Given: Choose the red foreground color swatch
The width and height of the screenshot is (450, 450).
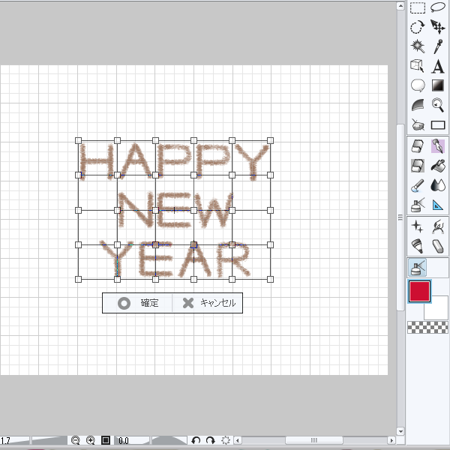Looking at the screenshot, I should click(x=419, y=291).
